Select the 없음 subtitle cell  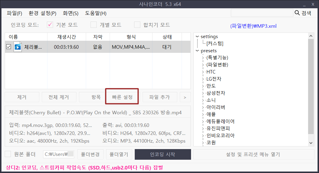coord(98,47)
